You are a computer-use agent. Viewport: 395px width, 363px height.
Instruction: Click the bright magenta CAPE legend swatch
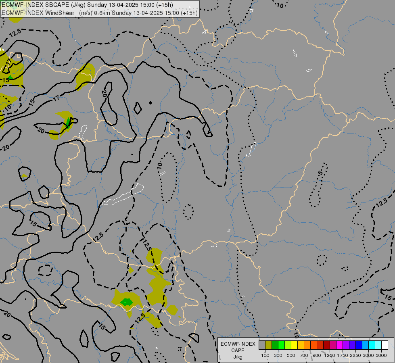pyautogui.click(x=340, y=345)
